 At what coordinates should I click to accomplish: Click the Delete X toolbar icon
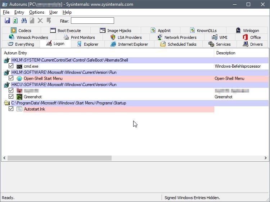(x=40, y=21)
